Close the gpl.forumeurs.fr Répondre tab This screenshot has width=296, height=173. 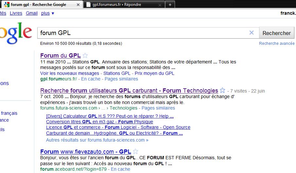tap(160, 5)
